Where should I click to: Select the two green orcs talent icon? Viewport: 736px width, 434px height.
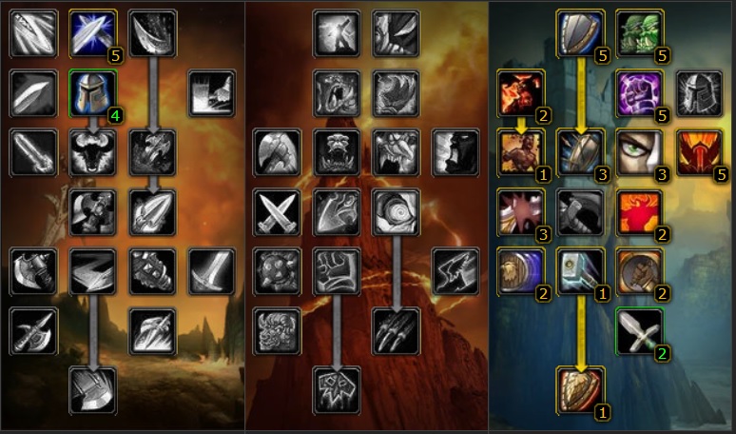pyautogui.click(x=639, y=34)
